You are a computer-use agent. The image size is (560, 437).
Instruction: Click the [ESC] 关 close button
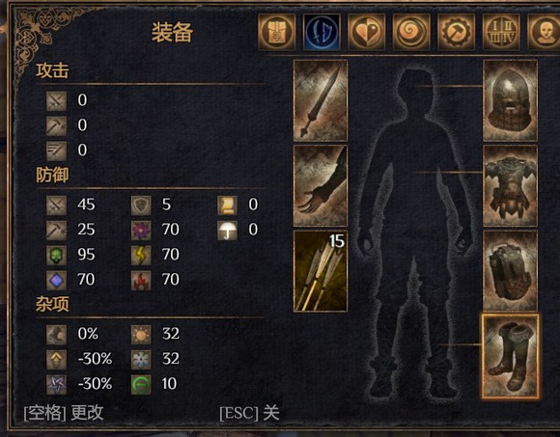pyautogui.click(x=249, y=413)
